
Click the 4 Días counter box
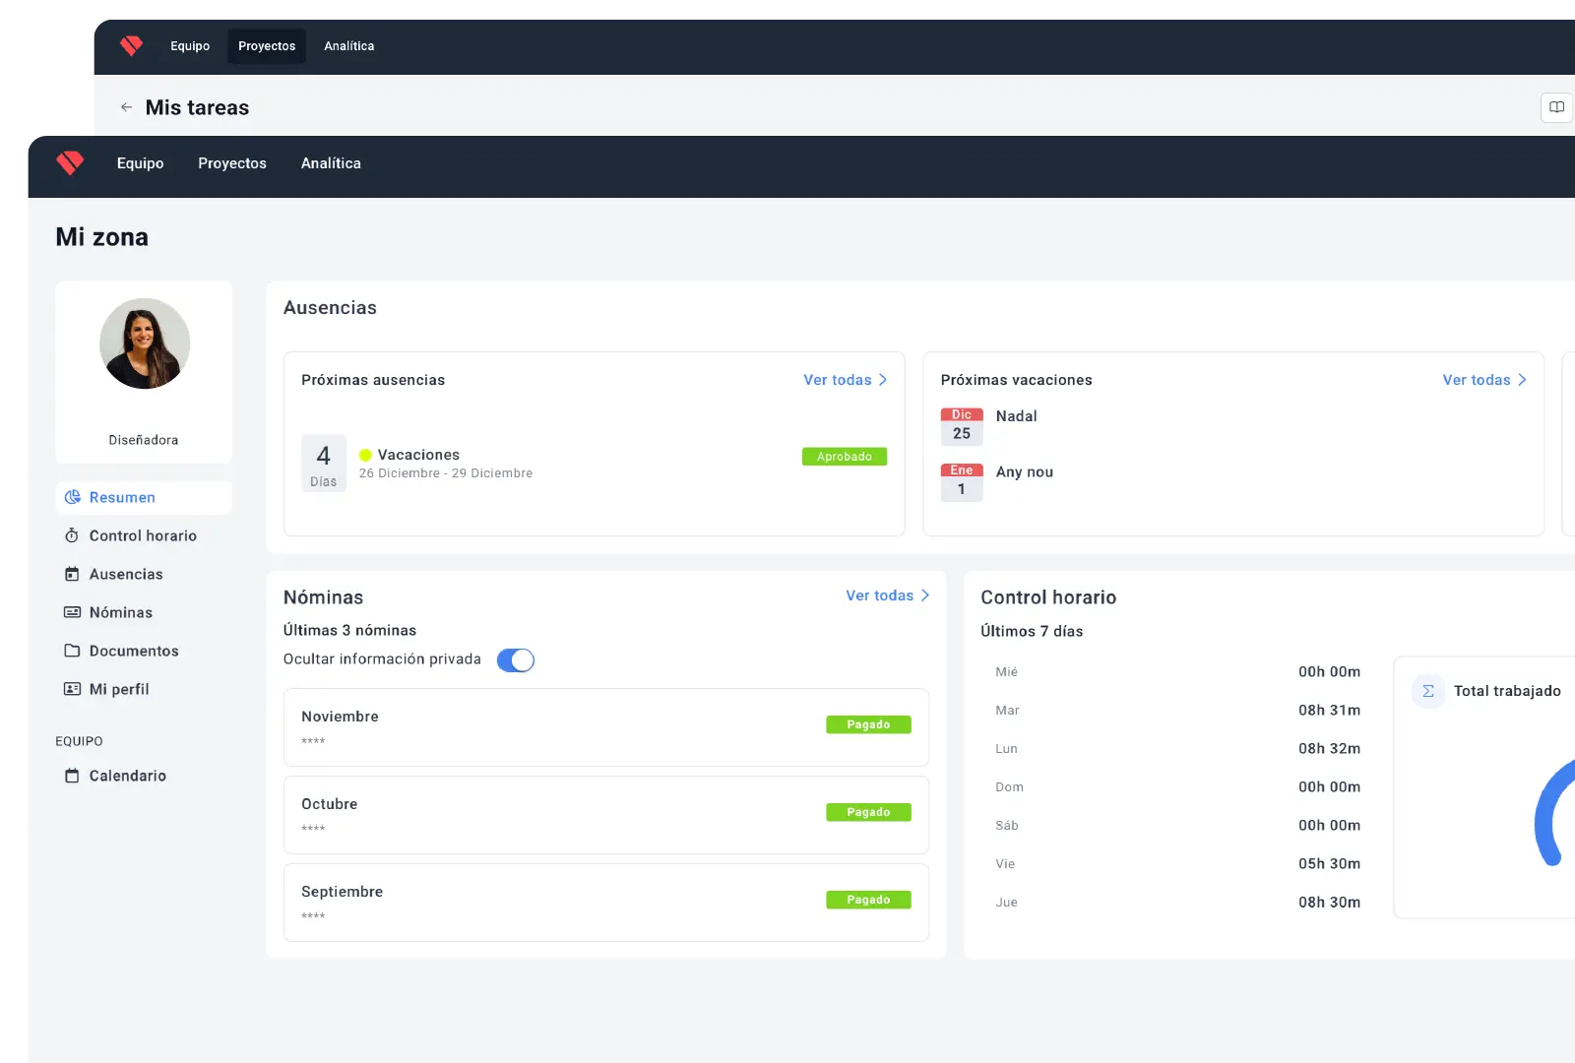(324, 464)
